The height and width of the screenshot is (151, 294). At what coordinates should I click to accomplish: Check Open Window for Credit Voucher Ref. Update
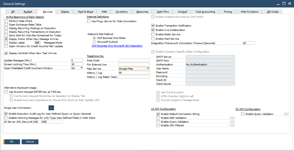click(6, 46)
